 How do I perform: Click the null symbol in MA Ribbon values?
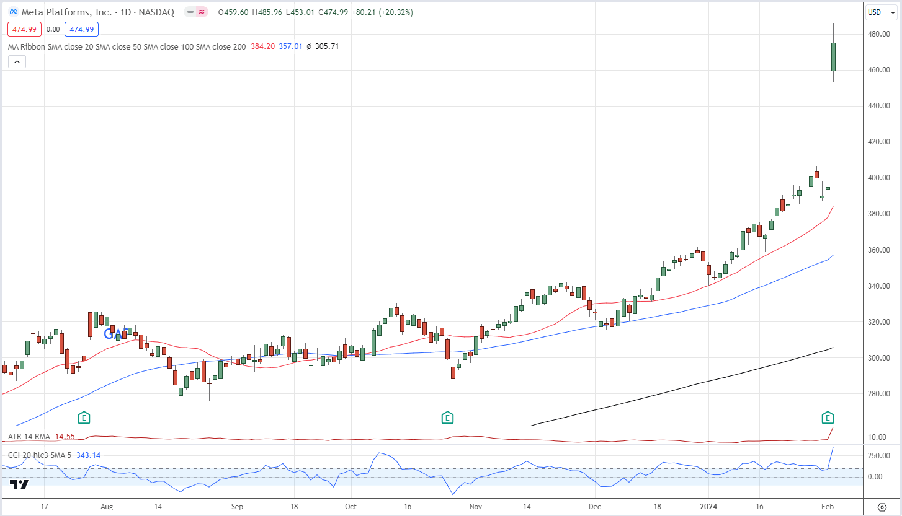[309, 46]
